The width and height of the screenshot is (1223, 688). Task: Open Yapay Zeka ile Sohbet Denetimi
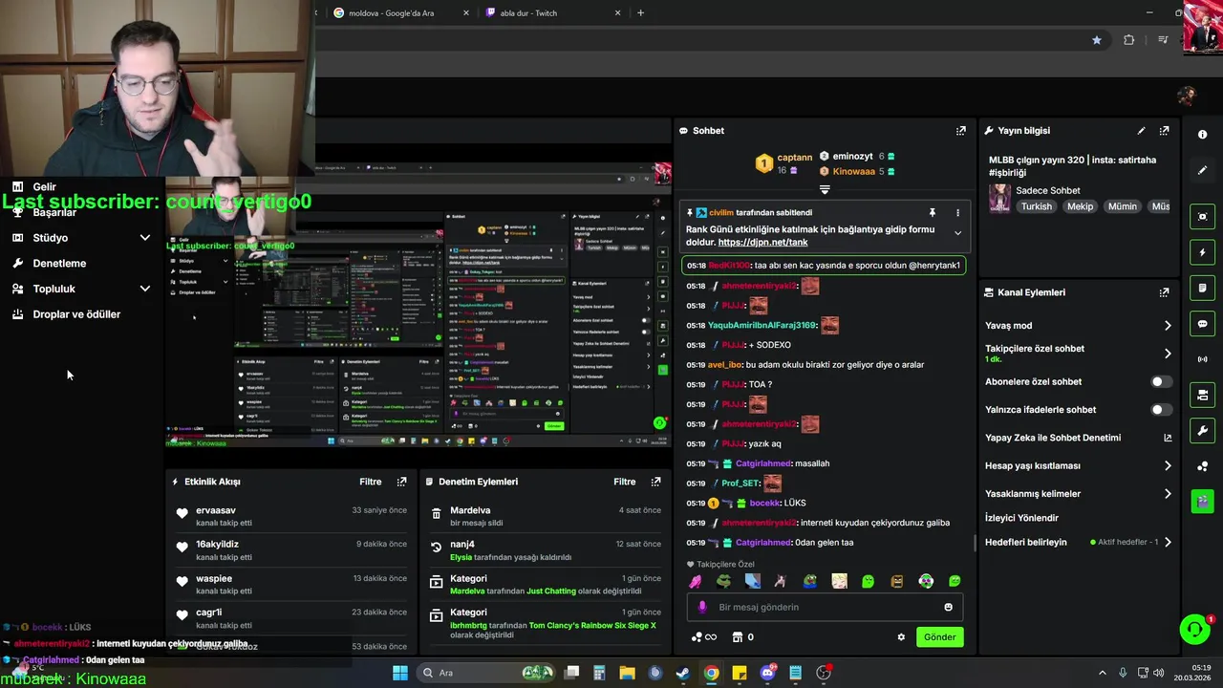tap(1078, 438)
